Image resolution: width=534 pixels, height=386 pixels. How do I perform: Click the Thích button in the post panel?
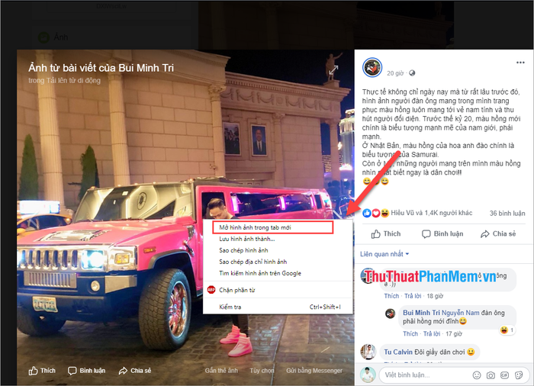pyautogui.click(x=386, y=234)
